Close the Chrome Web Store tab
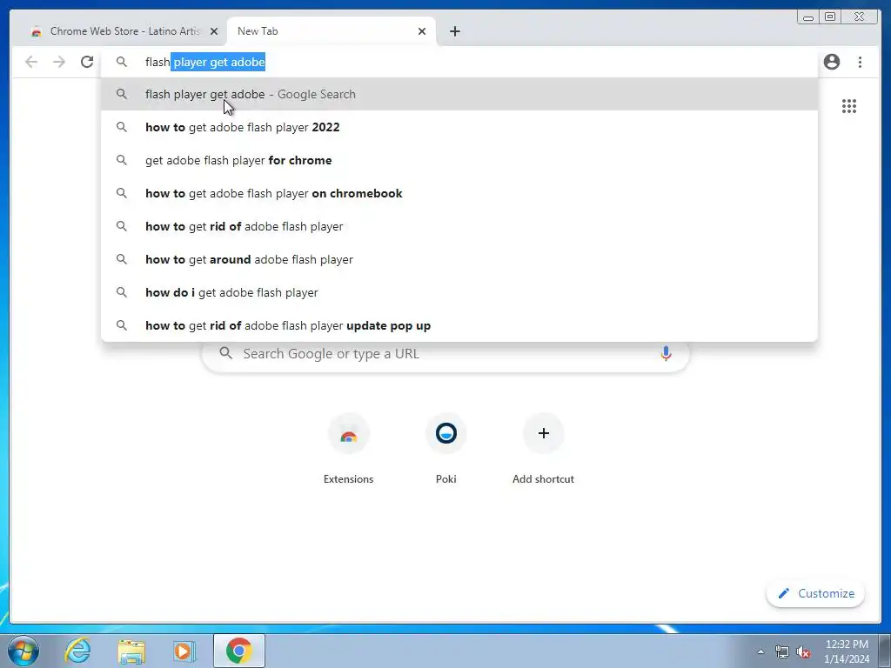891x668 pixels. (x=214, y=31)
